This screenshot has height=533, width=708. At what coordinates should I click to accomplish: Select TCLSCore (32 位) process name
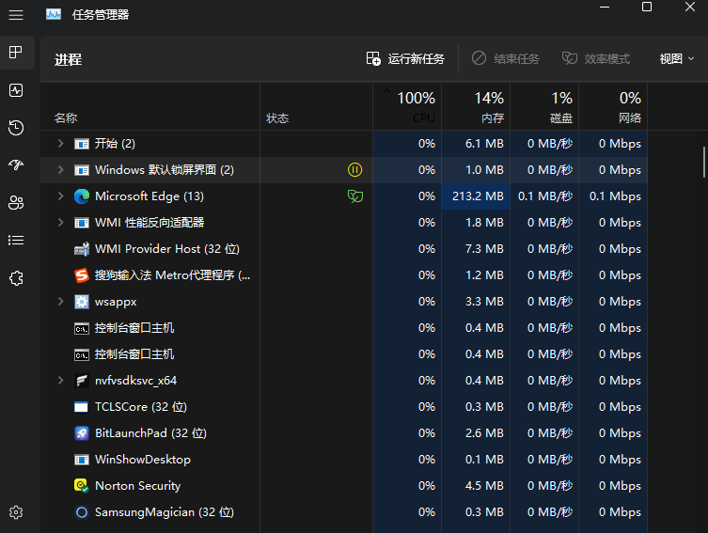pyautogui.click(x=141, y=407)
